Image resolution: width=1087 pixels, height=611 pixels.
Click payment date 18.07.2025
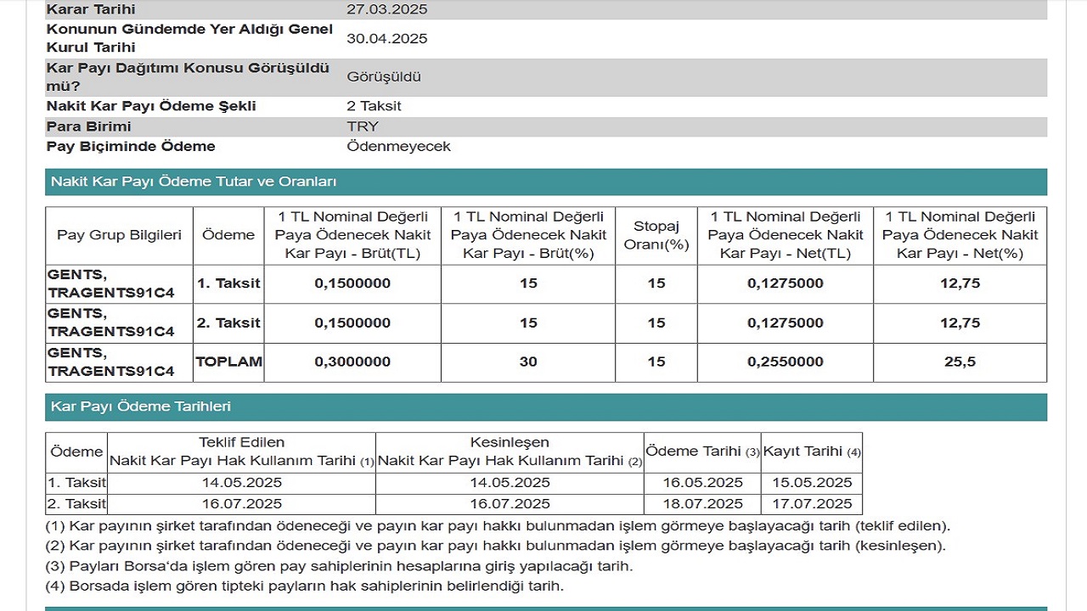(701, 504)
